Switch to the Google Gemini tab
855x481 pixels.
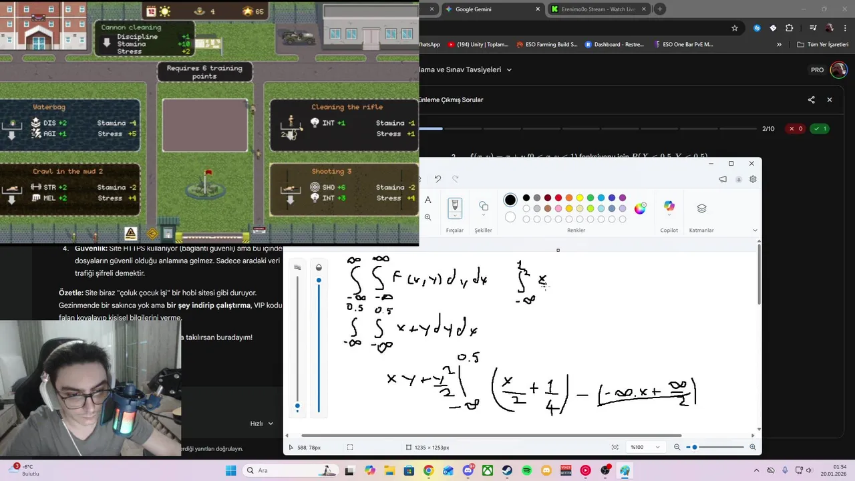pyautogui.click(x=491, y=9)
